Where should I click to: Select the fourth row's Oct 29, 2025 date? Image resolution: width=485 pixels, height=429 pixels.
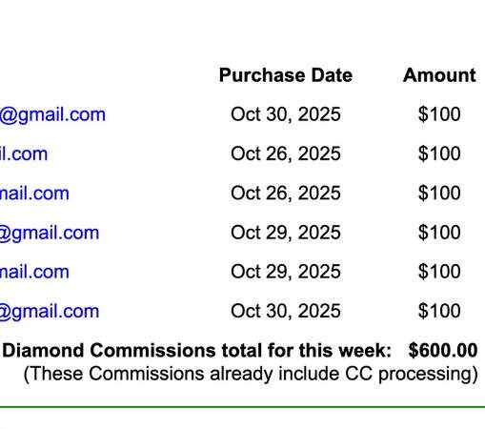[x=286, y=233]
